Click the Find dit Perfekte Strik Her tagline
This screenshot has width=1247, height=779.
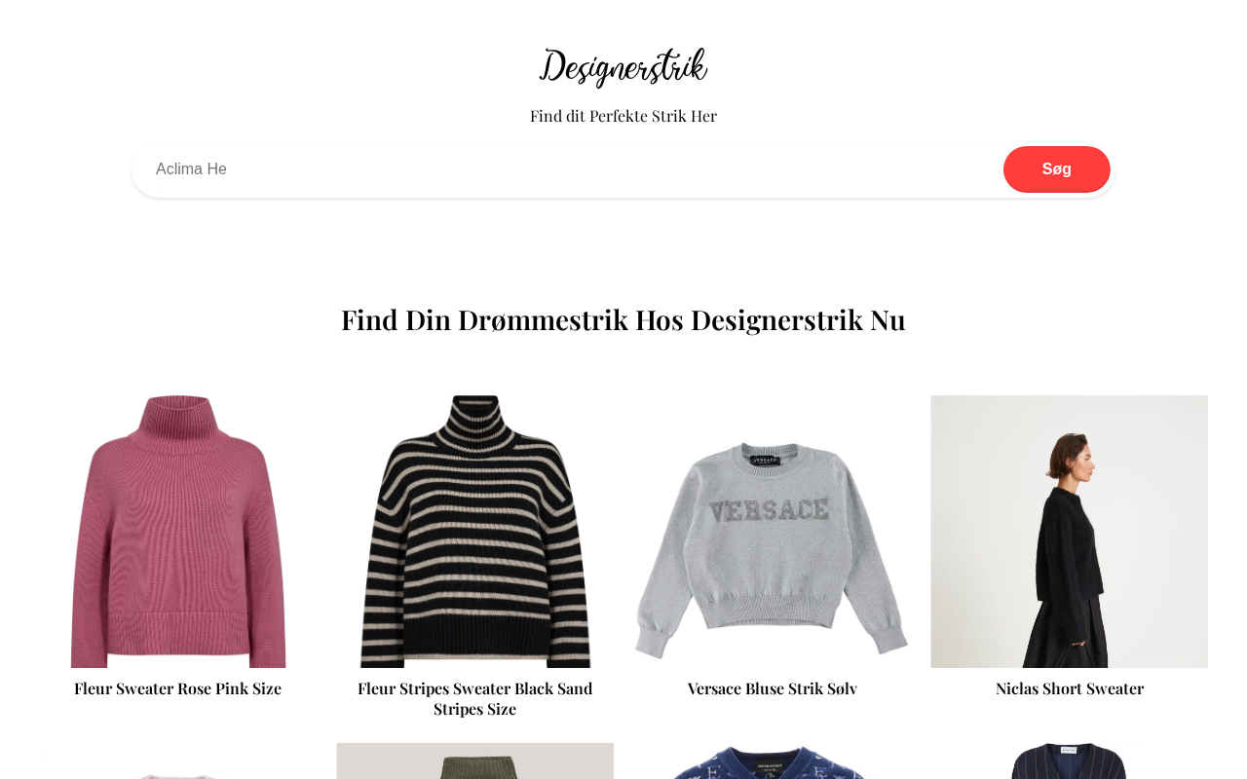click(x=623, y=116)
